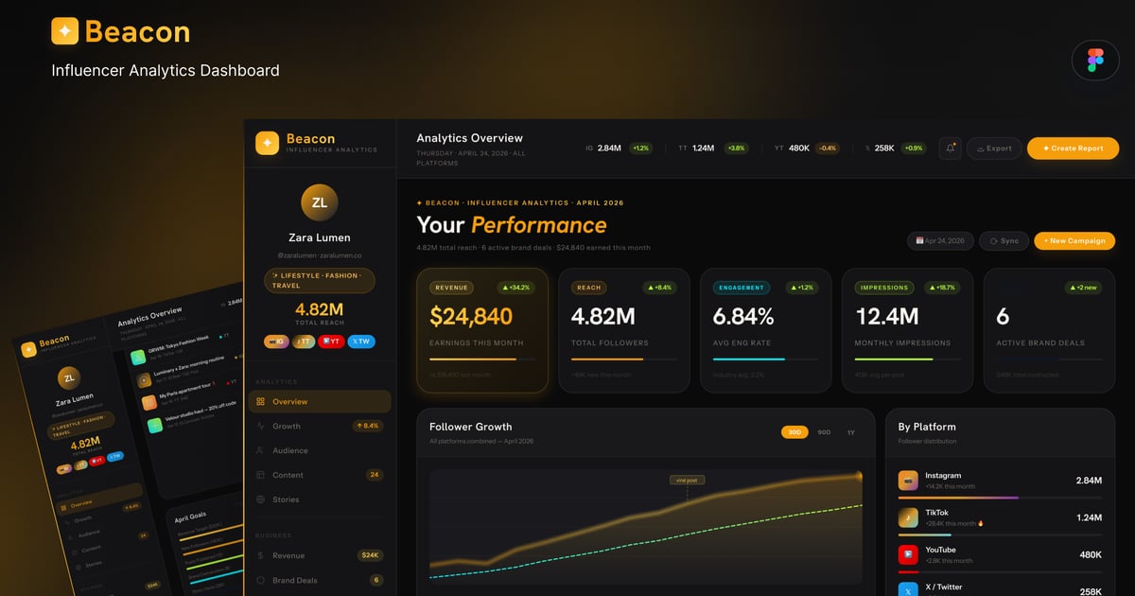Click the Figma logo icon at top right
Viewport: 1135px width, 596px height.
pos(1095,61)
